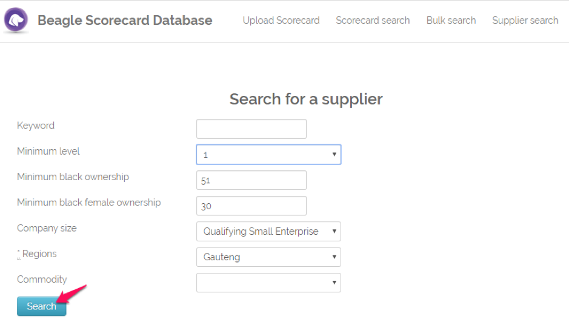Click the Company size dropdown arrow
The image size is (569, 336).
coord(334,232)
